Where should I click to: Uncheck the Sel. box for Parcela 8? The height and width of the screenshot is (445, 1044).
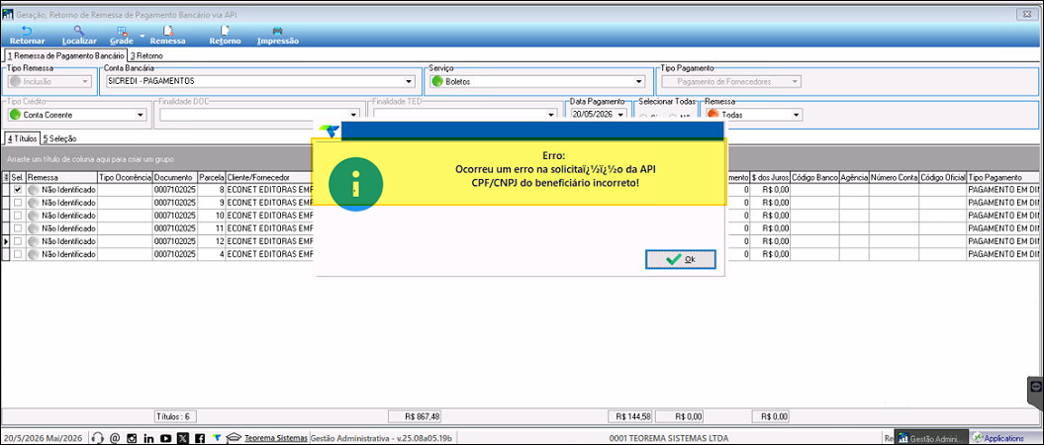pyautogui.click(x=17, y=190)
